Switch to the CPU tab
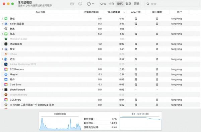This screenshot has width=201, height=132. (103, 4)
